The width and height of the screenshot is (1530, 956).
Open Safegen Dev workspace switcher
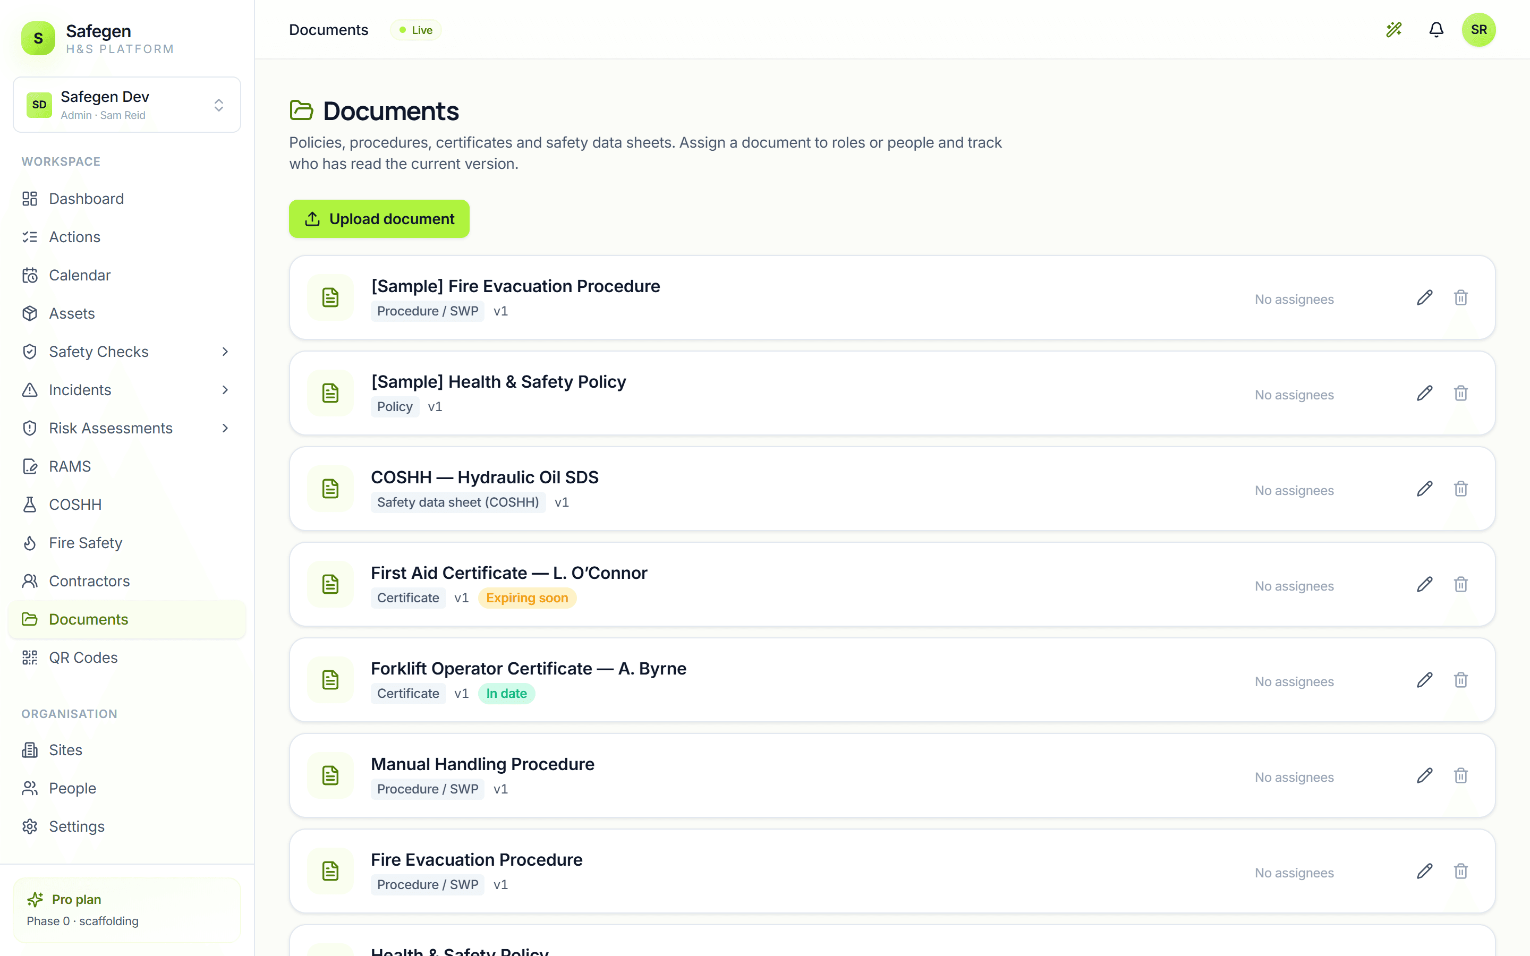[127, 105]
